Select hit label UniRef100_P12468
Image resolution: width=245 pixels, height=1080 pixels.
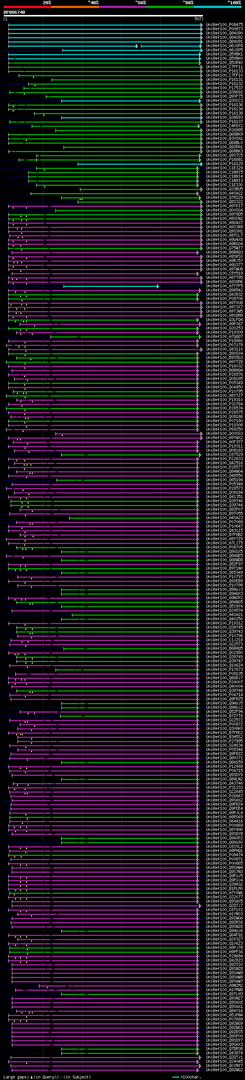224,766
